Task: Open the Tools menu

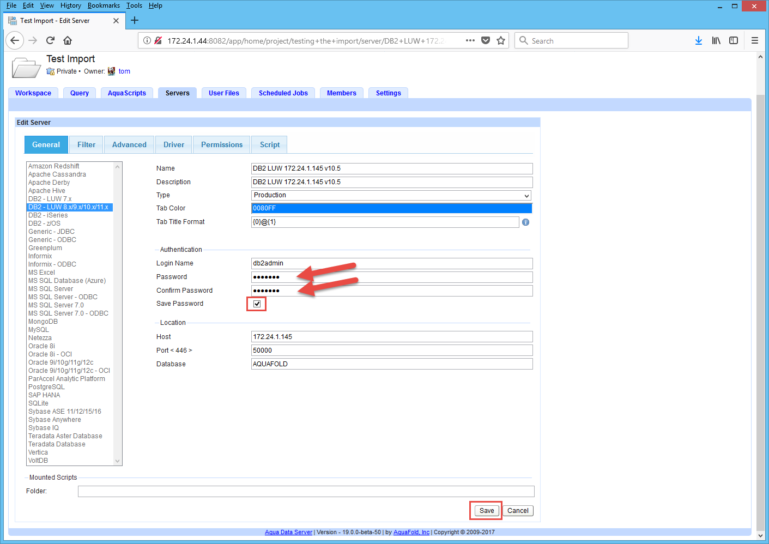Action: coord(134,5)
